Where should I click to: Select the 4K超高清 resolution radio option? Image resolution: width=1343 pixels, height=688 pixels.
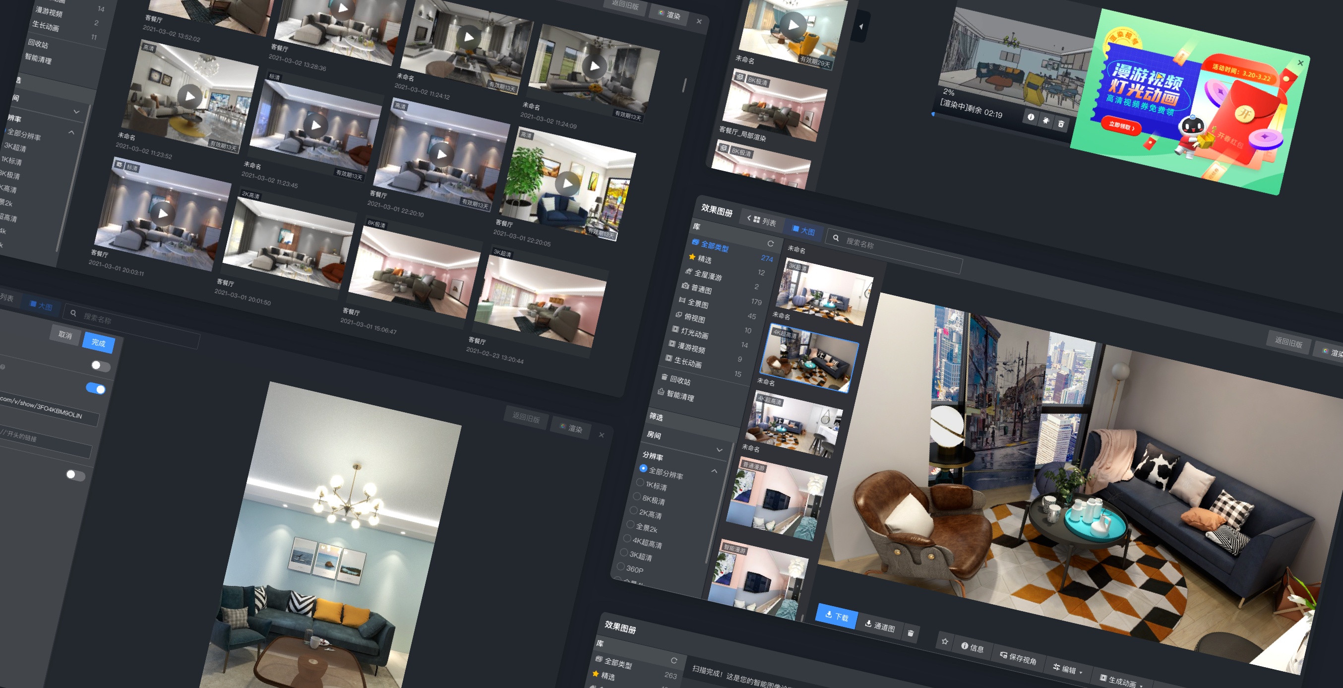tap(627, 538)
